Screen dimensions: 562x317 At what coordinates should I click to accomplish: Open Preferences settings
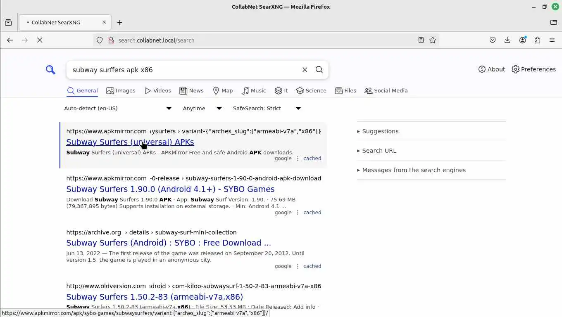coord(533,69)
